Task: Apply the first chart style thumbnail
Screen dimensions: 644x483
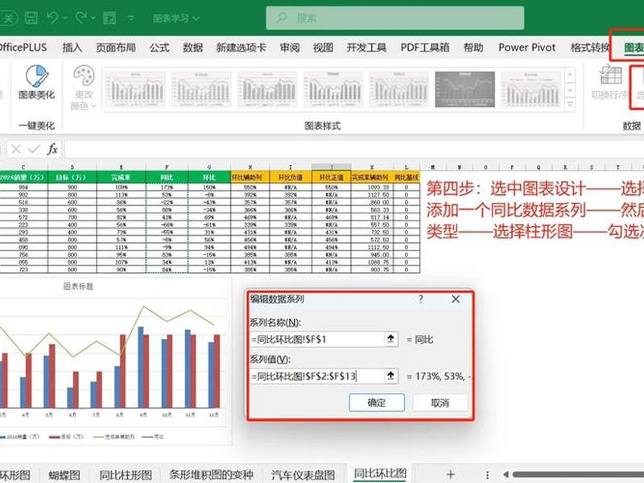Action: (x=135, y=89)
